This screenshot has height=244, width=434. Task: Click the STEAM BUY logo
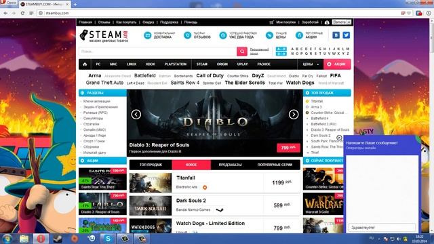pyautogui.click(x=104, y=36)
